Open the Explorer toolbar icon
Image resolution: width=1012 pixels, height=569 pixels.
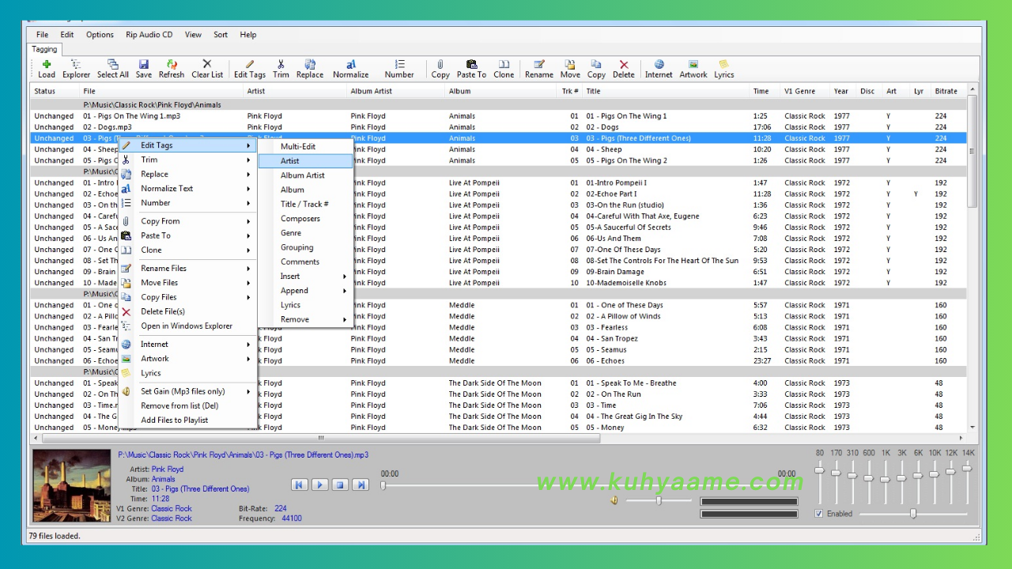76,65
